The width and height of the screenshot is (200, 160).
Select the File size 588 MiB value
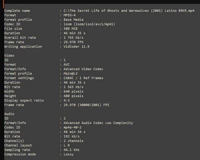tap(71, 29)
